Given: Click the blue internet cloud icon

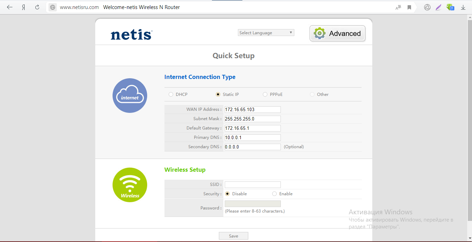Looking at the screenshot, I should pos(130,96).
